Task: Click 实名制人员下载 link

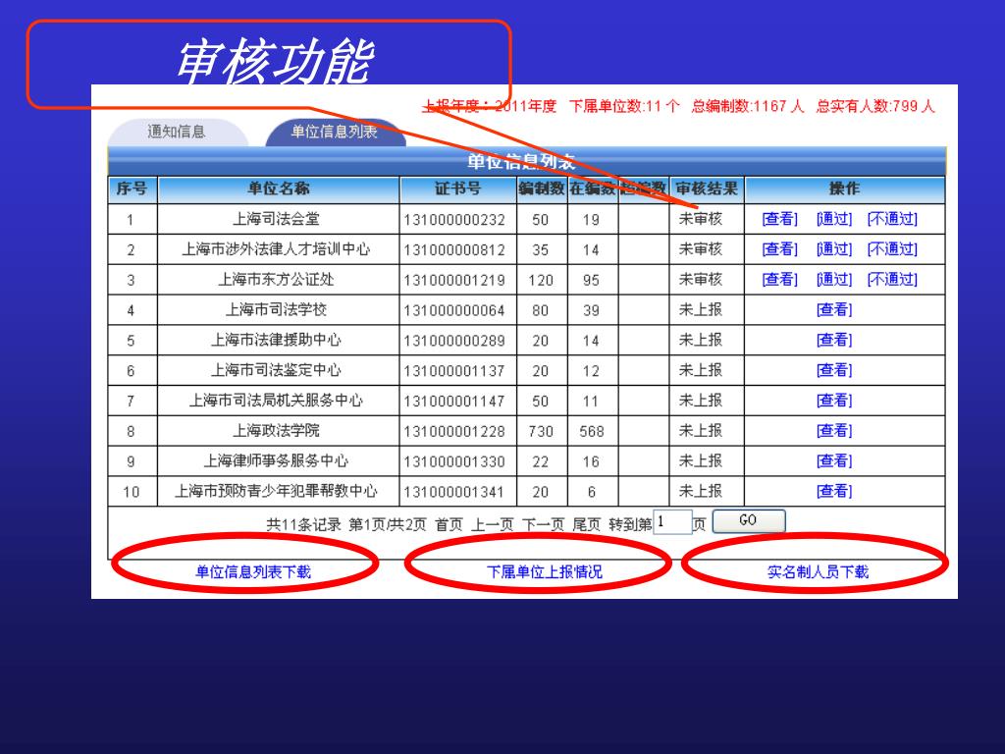Action: (x=818, y=571)
